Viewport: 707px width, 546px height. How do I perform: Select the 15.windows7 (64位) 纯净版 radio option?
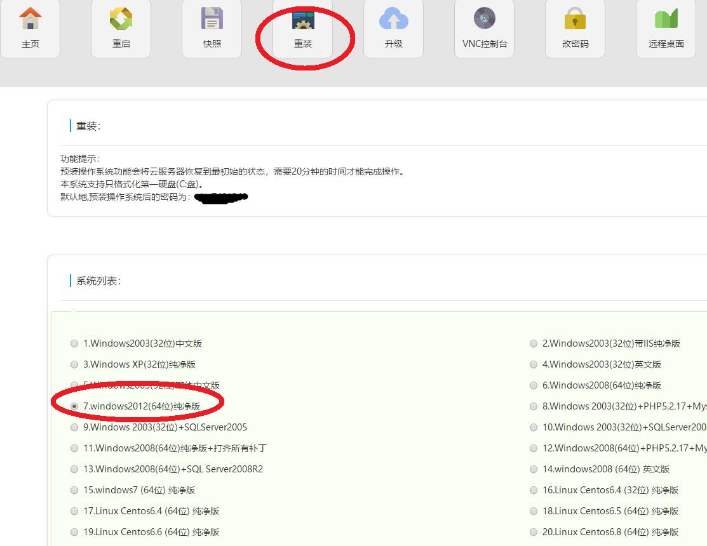74,490
